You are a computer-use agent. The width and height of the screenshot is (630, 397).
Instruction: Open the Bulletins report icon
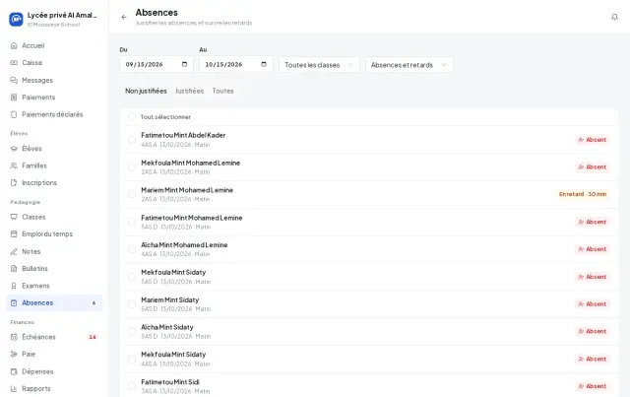click(x=14, y=268)
